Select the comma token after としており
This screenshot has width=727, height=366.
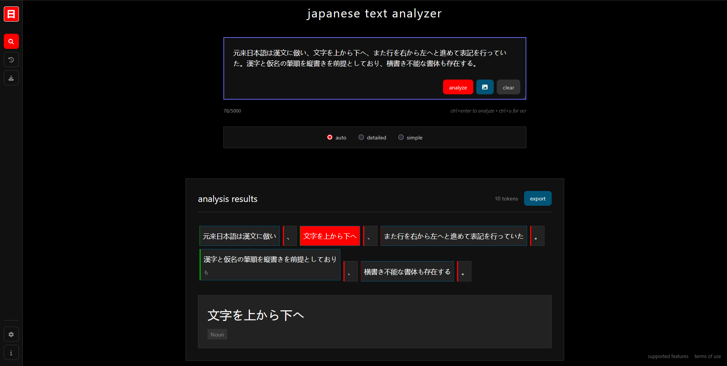351,271
